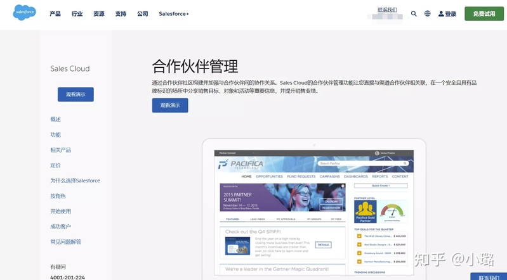Viewport: 507px width, 280px height.
Task: Open 常见问题解答 sidebar link
Action: (x=65, y=241)
